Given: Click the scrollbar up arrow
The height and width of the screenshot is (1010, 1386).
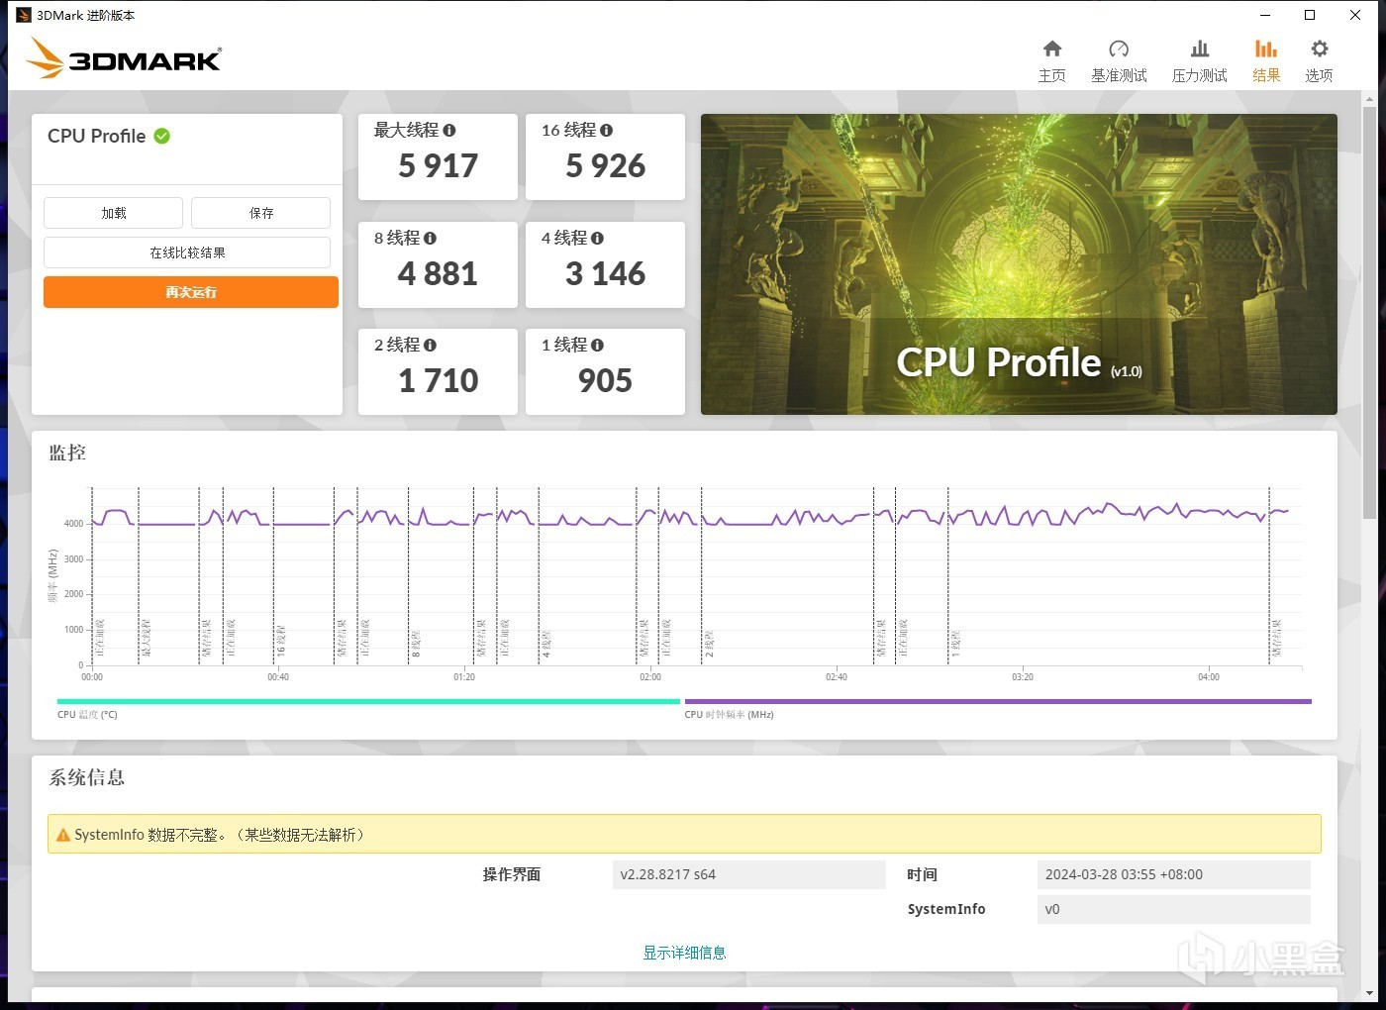Looking at the screenshot, I should (x=1370, y=98).
